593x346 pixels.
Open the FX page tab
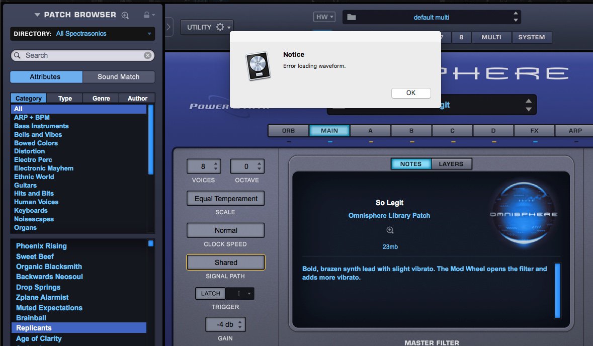[x=534, y=130]
